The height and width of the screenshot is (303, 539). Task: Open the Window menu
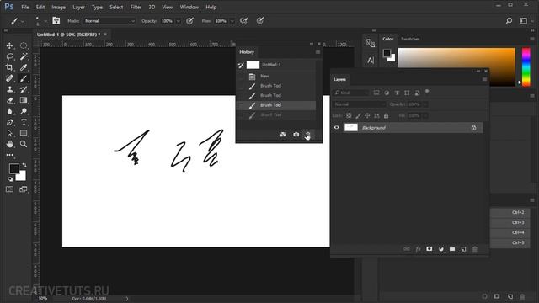point(189,7)
